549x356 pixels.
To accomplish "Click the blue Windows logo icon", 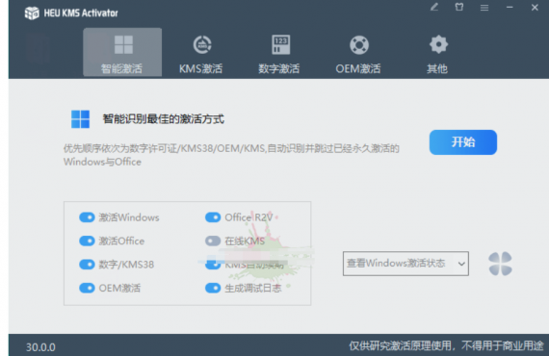I will pyautogui.click(x=80, y=119).
